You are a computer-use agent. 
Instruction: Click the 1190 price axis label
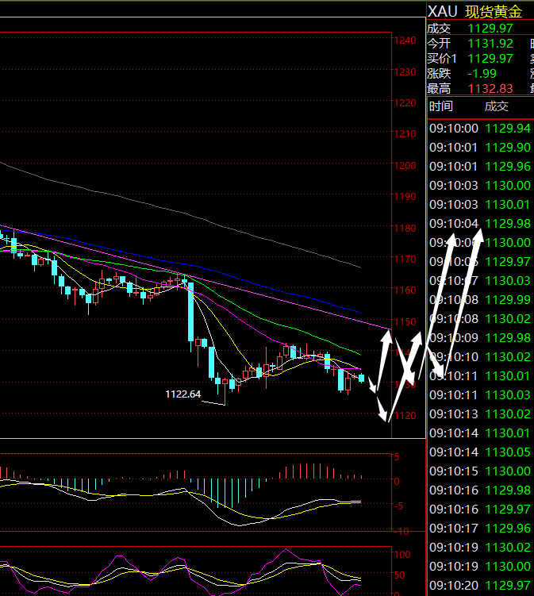(x=405, y=197)
